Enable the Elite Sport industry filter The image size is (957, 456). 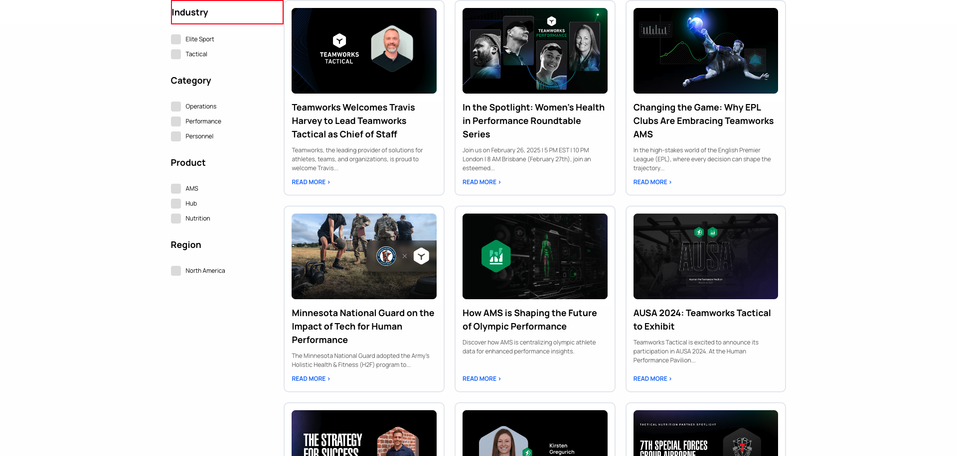[x=175, y=39]
